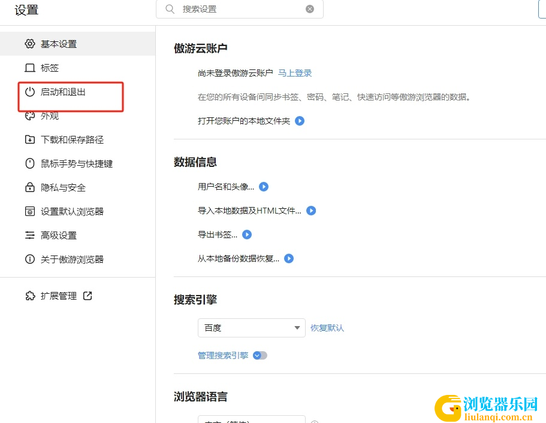Go to 隐私与安全 settings

(x=78, y=187)
